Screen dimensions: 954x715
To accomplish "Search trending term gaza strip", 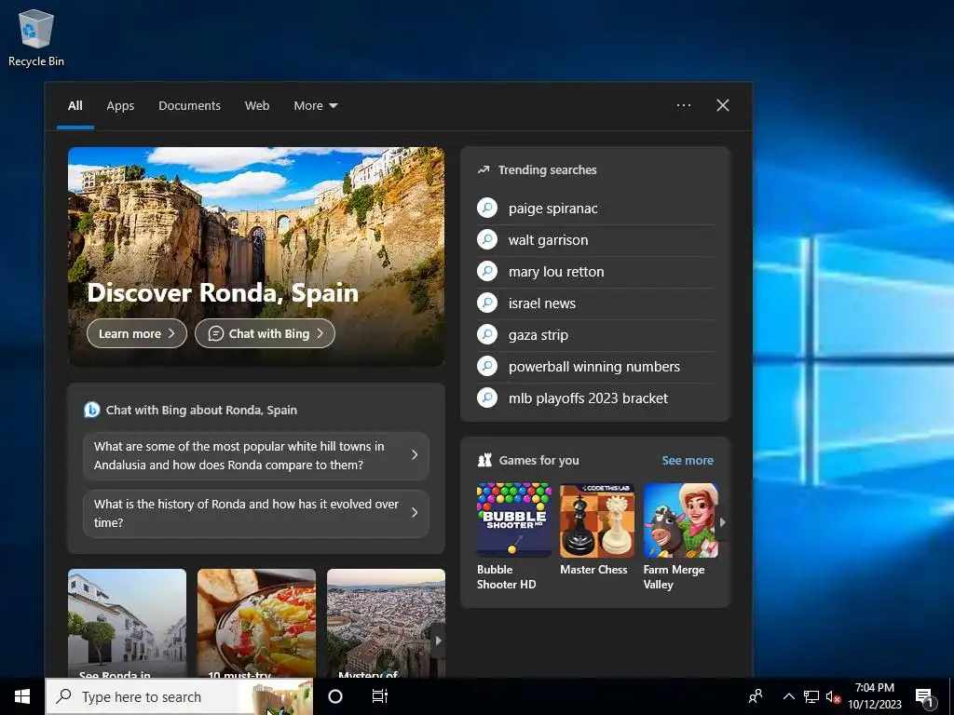I will [538, 335].
